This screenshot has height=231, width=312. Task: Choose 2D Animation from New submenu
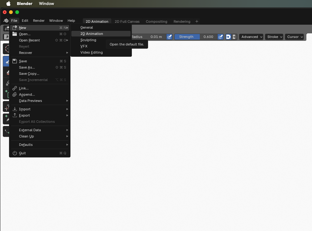tap(92, 34)
